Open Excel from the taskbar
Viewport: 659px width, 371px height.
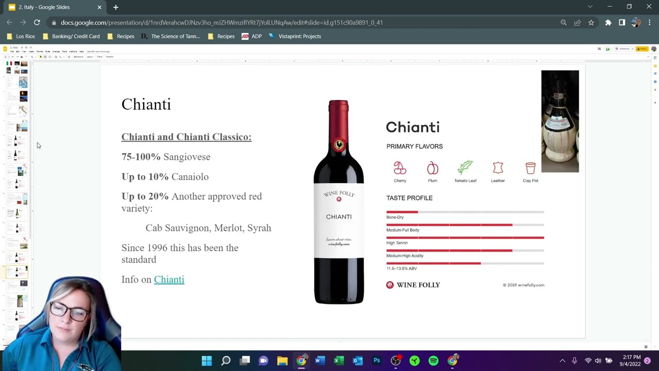tap(339, 361)
